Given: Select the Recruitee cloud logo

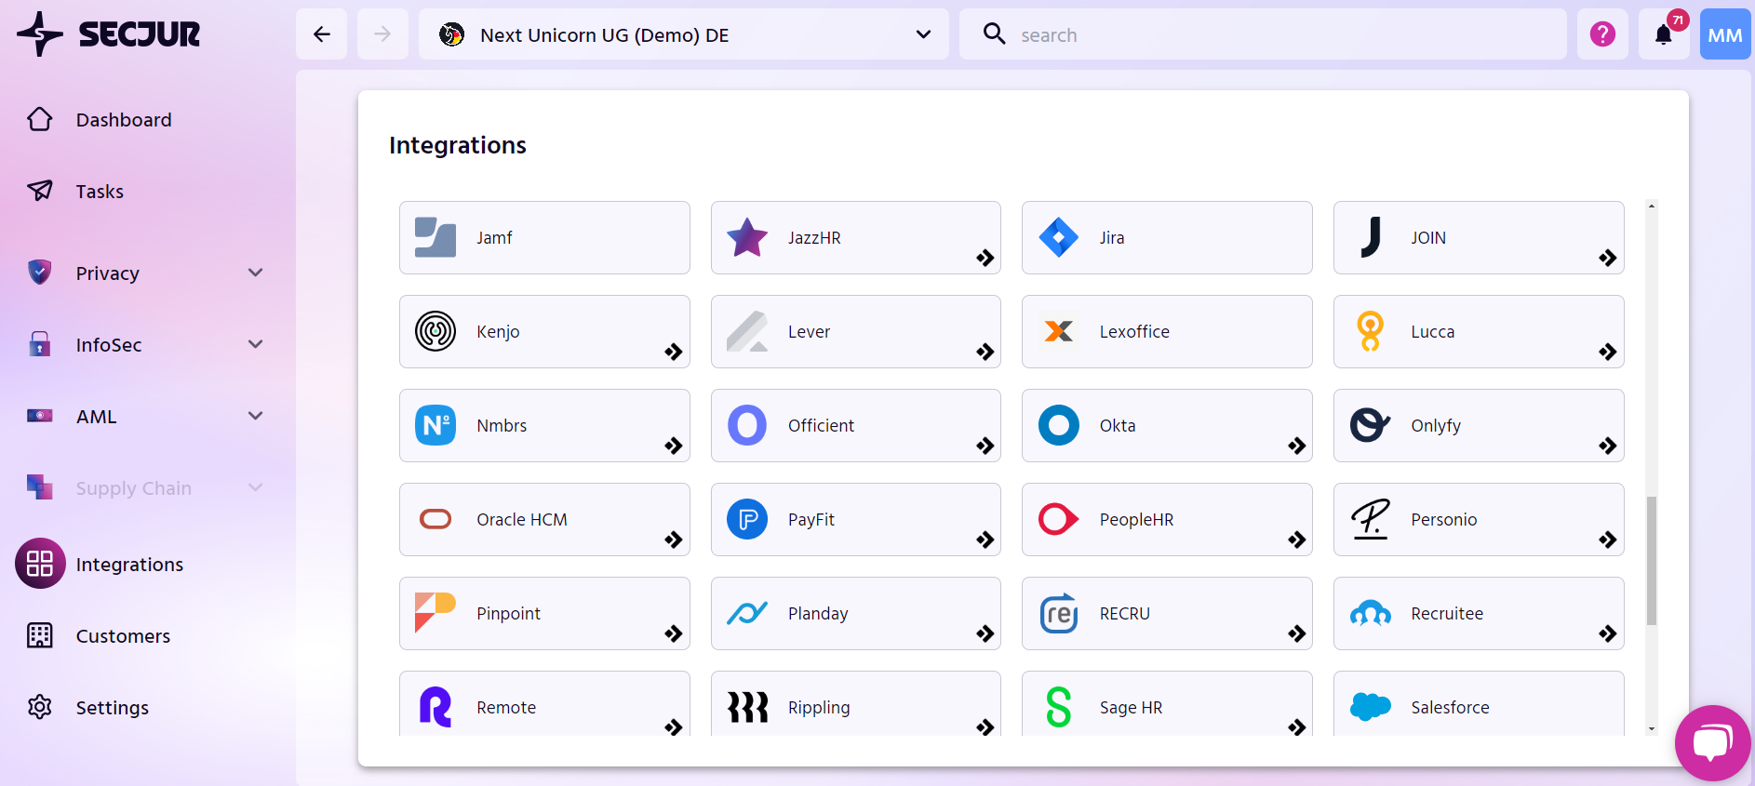Looking at the screenshot, I should click(x=1371, y=613).
